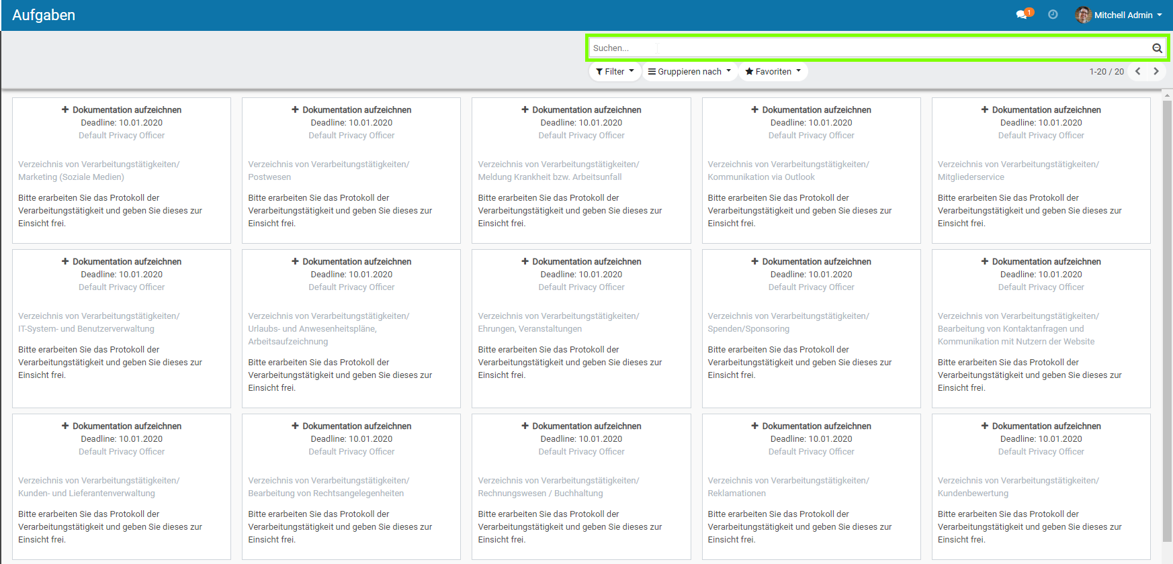Click plus icon on Marketing (Soziale Medien) card
The image size is (1173, 564).
(x=65, y=109)
